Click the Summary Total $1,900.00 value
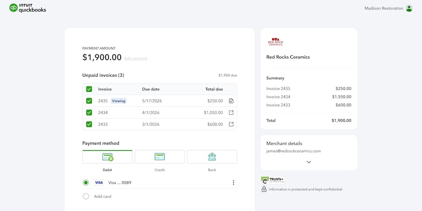The width and height of the screenshot is (422, 211). 341,121
